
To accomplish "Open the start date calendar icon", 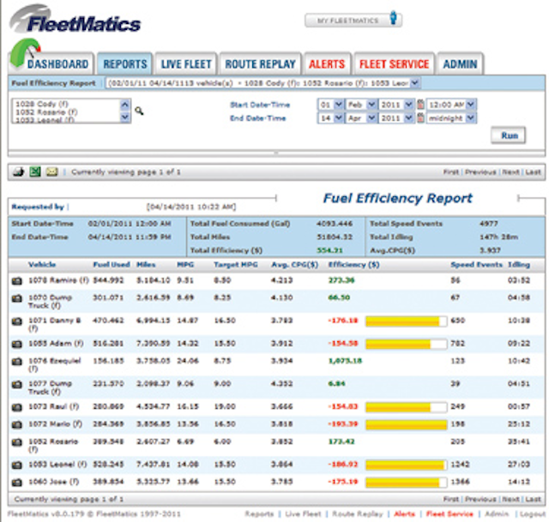I will 420,105.
